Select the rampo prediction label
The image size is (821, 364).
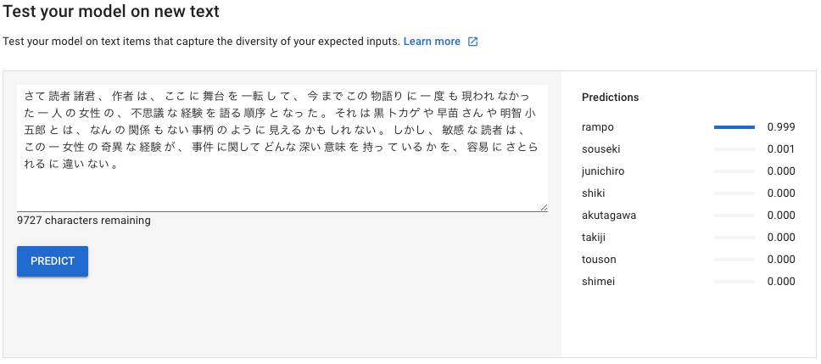coord(597,127)
